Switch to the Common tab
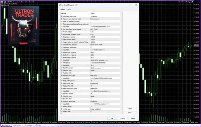Viewport: 201px width, 127px height. tap(62, 9)
